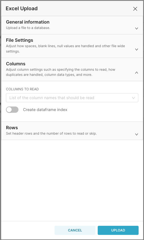This screenshot has width=144, height=240.
Task: Collapse the Columns section heading
Action: tap(16, 64)
